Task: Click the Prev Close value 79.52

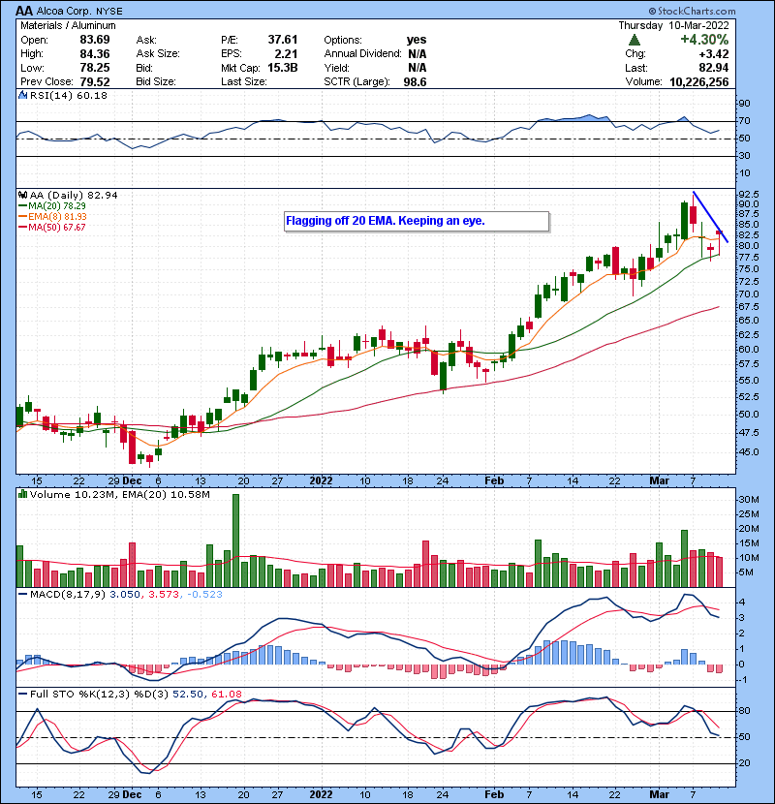Action: (94, 81)
